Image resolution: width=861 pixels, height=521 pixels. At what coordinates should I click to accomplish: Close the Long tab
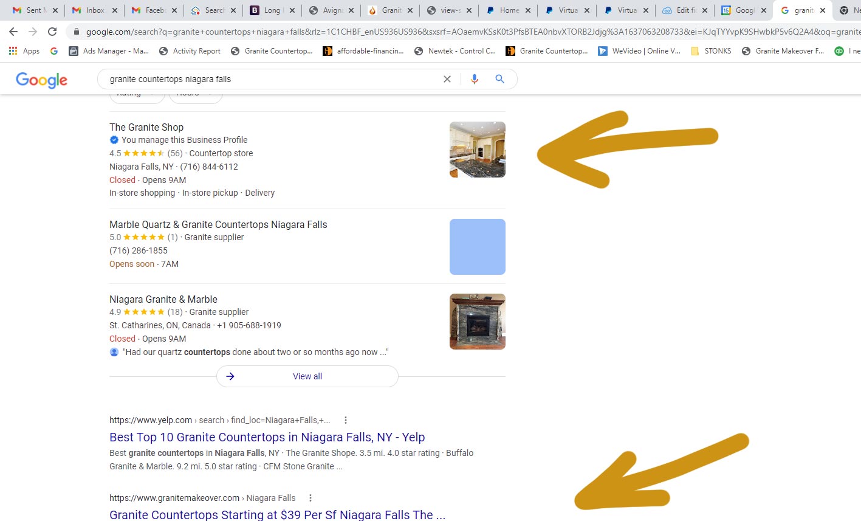pyautogui.click(x=292, y=10)
